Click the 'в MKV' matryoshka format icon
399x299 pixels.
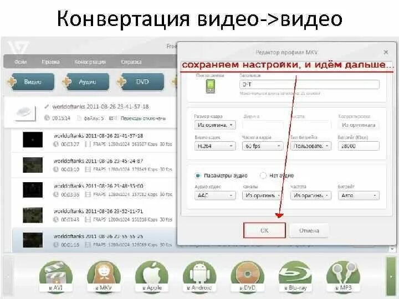pos(104,277)
